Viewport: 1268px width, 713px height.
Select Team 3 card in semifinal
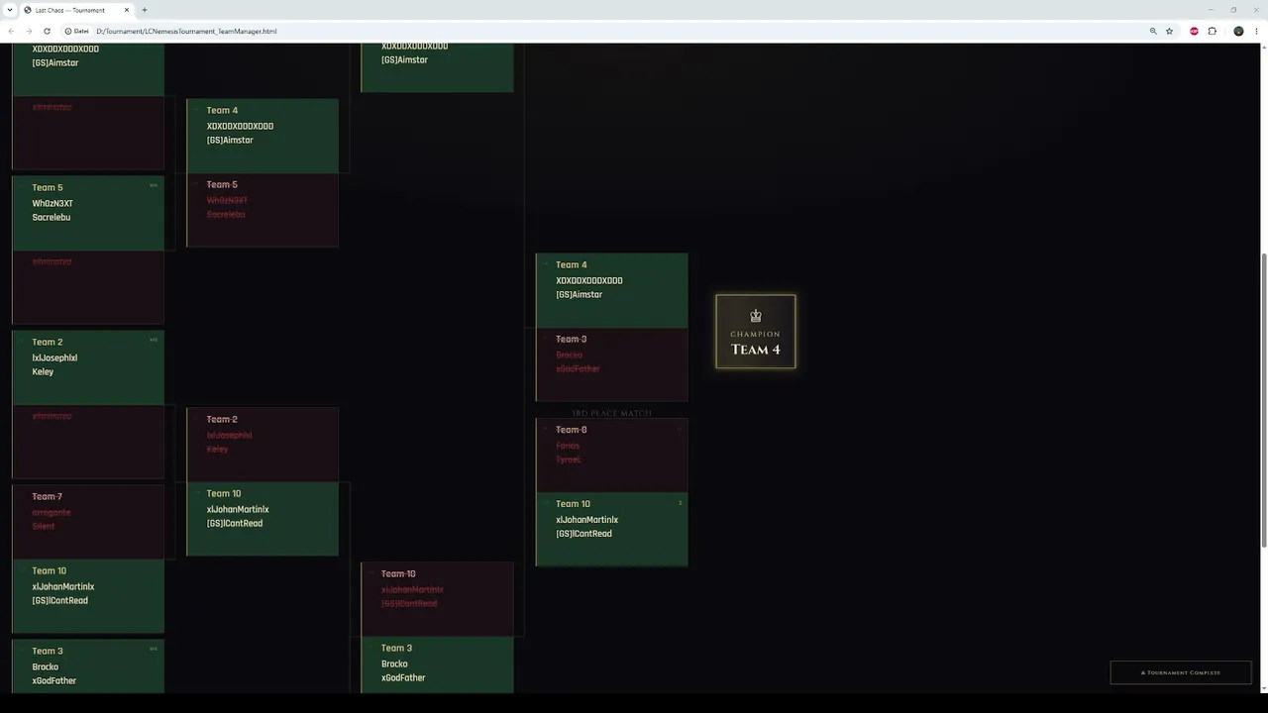point(438,664)
